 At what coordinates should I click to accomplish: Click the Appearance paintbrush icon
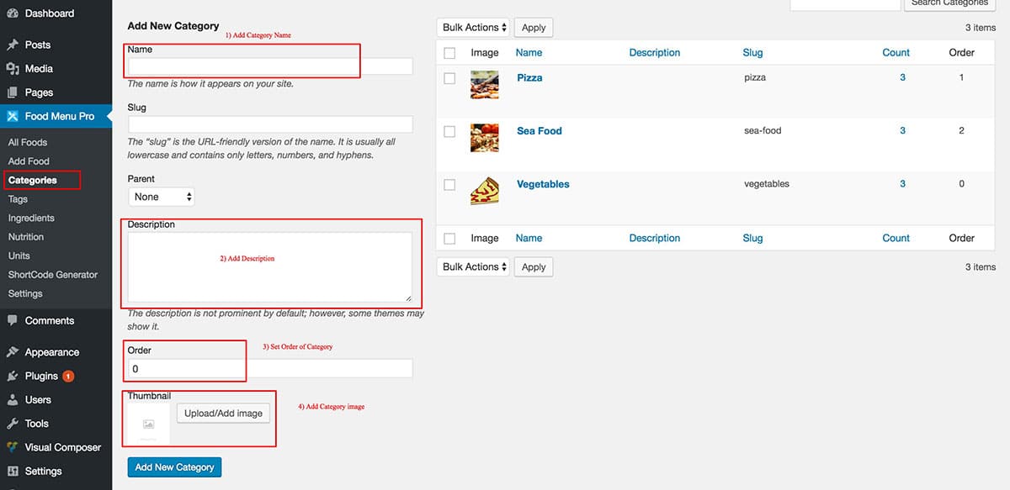pos(13,352)
